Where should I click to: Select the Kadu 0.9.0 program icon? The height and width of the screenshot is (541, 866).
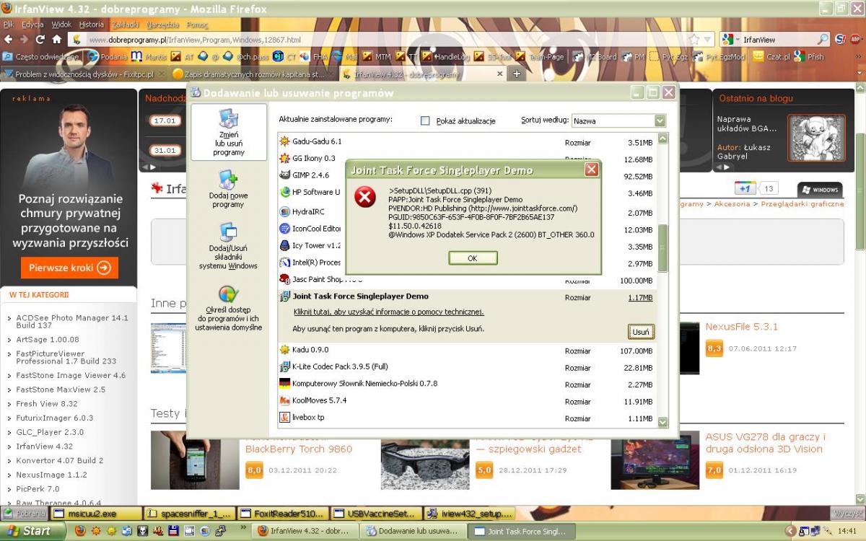(285, 350)
